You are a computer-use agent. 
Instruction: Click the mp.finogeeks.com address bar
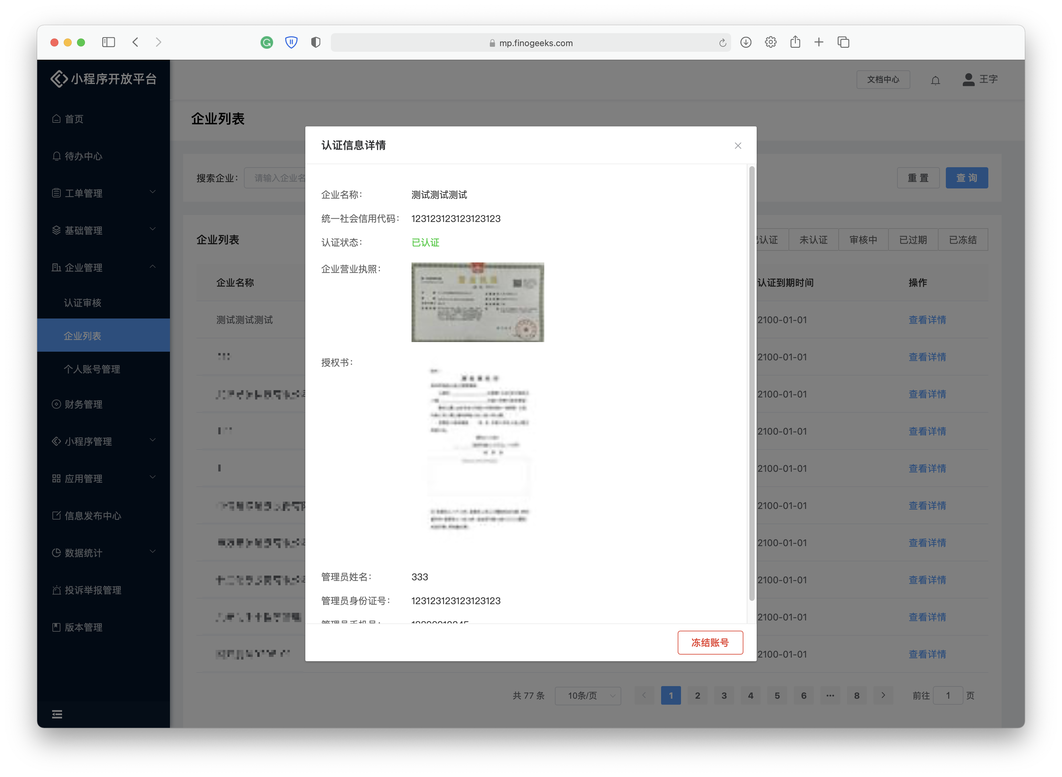click(x=530, y=43)
